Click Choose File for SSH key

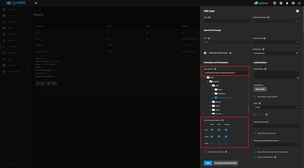260,89
